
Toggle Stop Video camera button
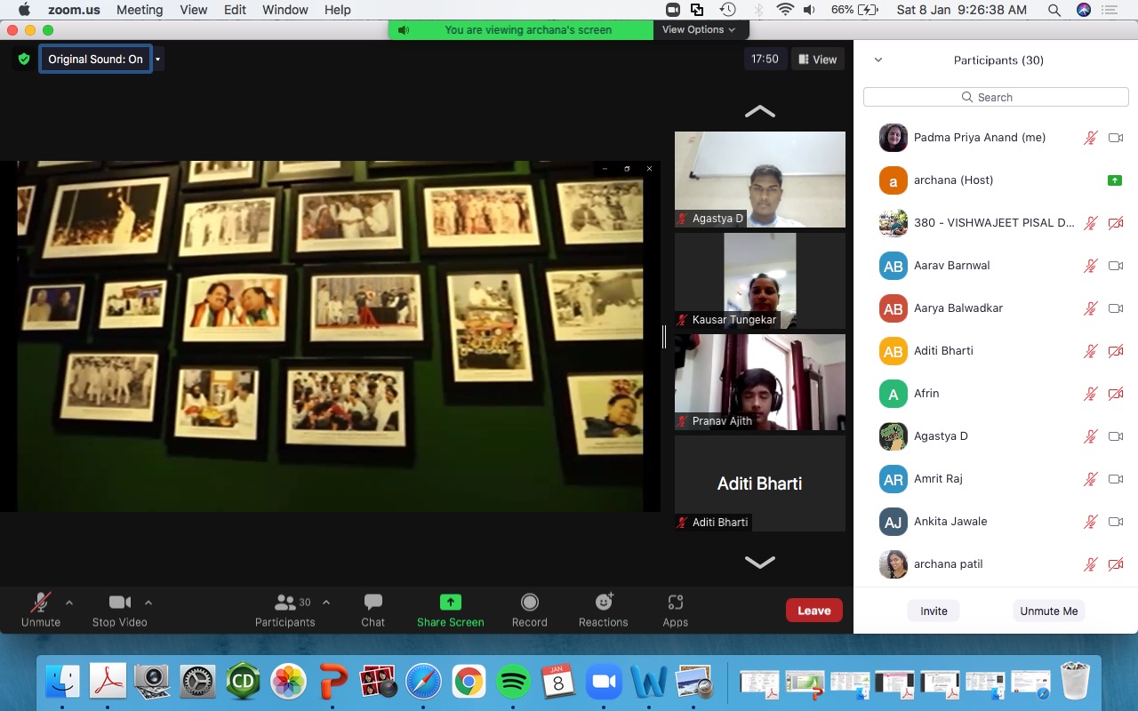click(119, 603)
